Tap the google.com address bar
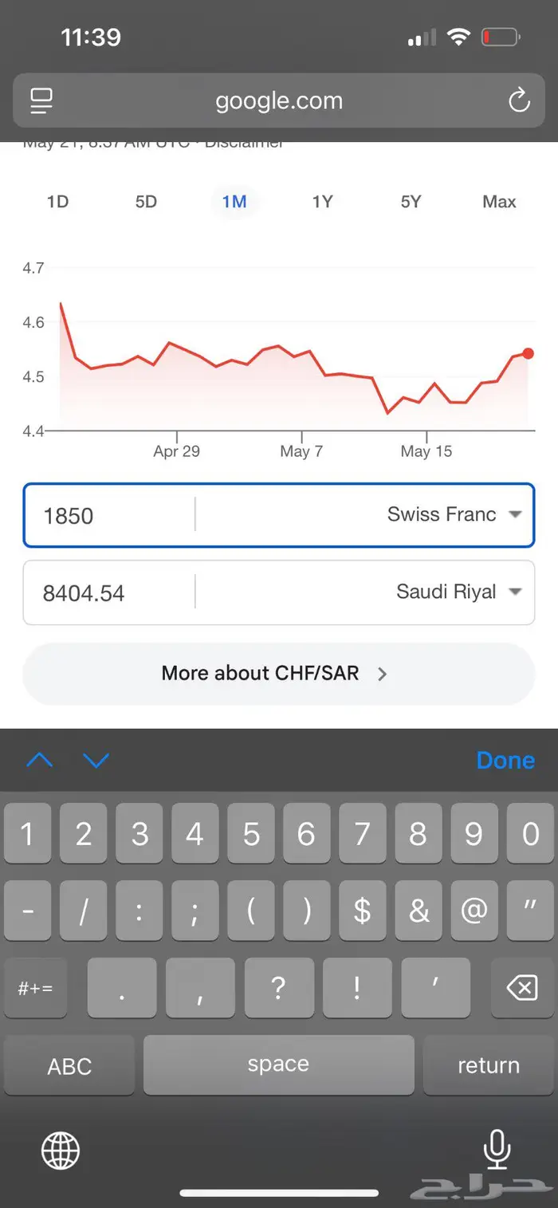 (278, 101)
